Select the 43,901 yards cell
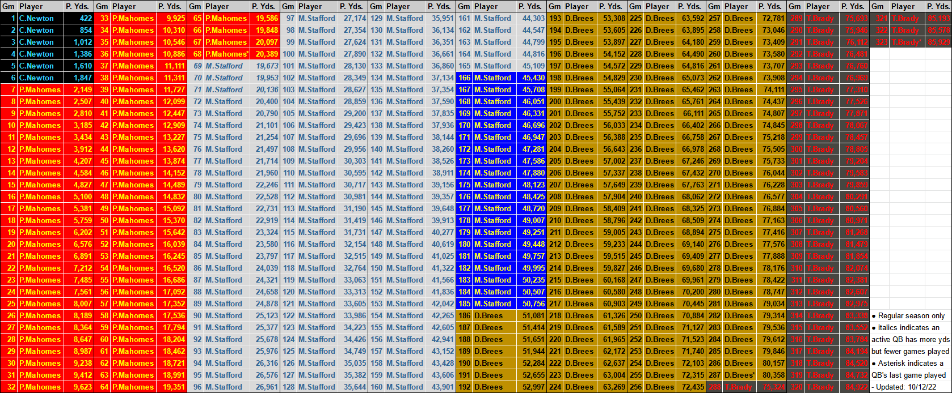This screenshot has width=952, height=393. tap(440, 387)
